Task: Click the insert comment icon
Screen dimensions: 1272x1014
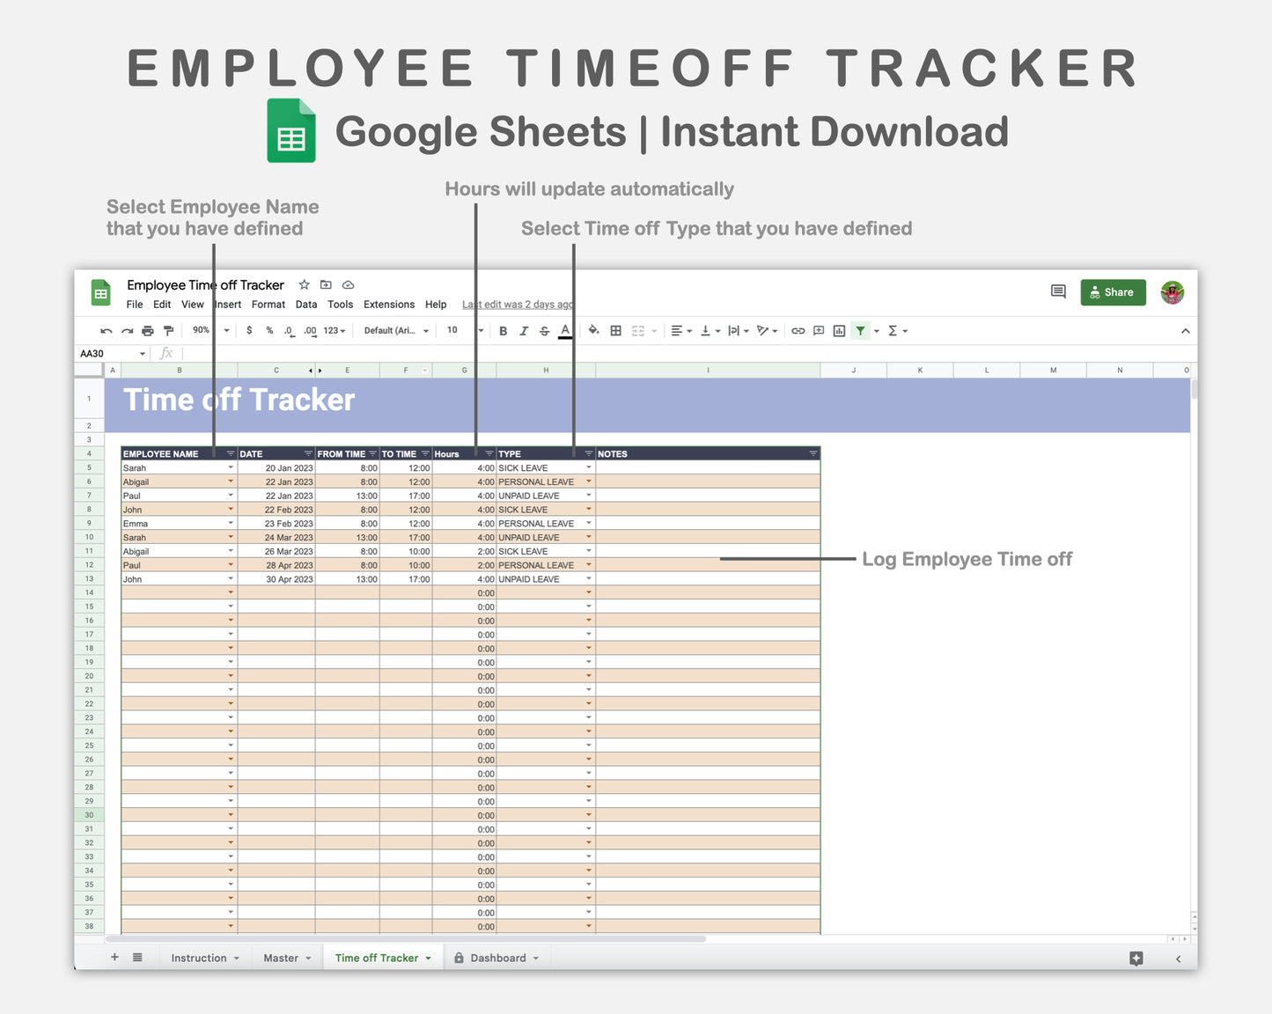Action: [x=817, y=330]
